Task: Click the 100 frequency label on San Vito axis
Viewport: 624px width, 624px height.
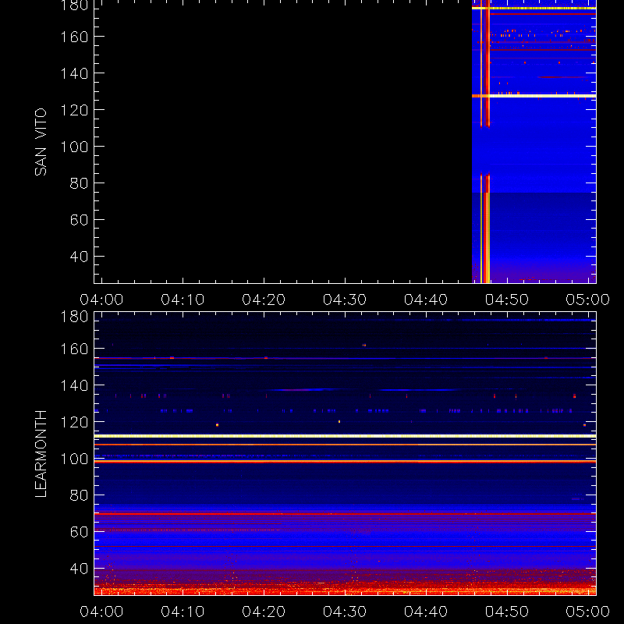Action: tap(74, 147)
